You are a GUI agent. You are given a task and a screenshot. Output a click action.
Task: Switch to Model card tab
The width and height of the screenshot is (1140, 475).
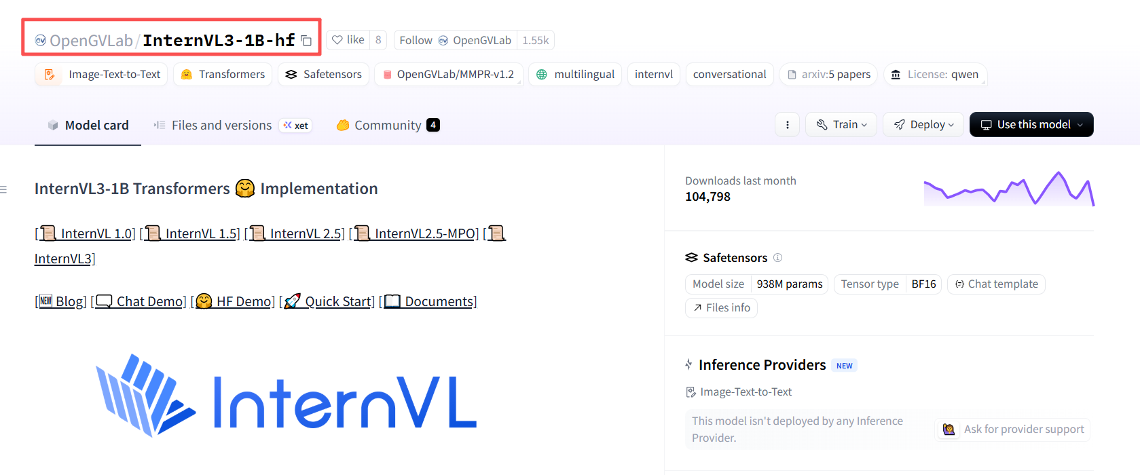coord(88,125)
